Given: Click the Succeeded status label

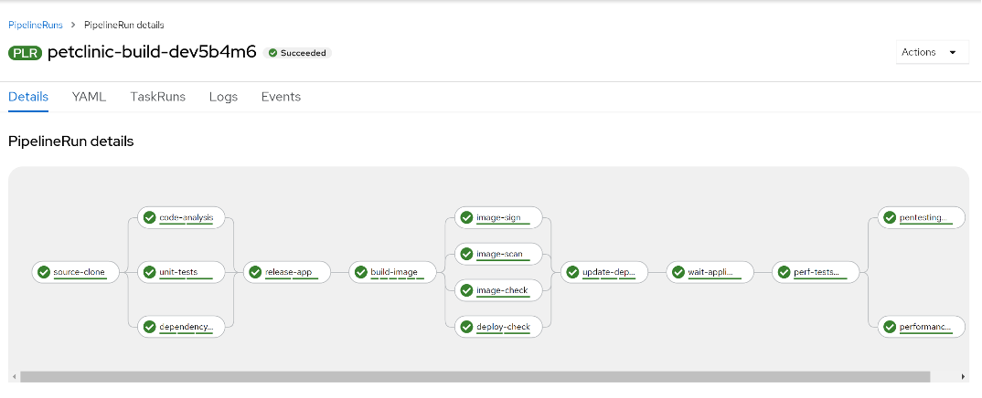Looking at the screenshot, I should click(x=298, y=53).
